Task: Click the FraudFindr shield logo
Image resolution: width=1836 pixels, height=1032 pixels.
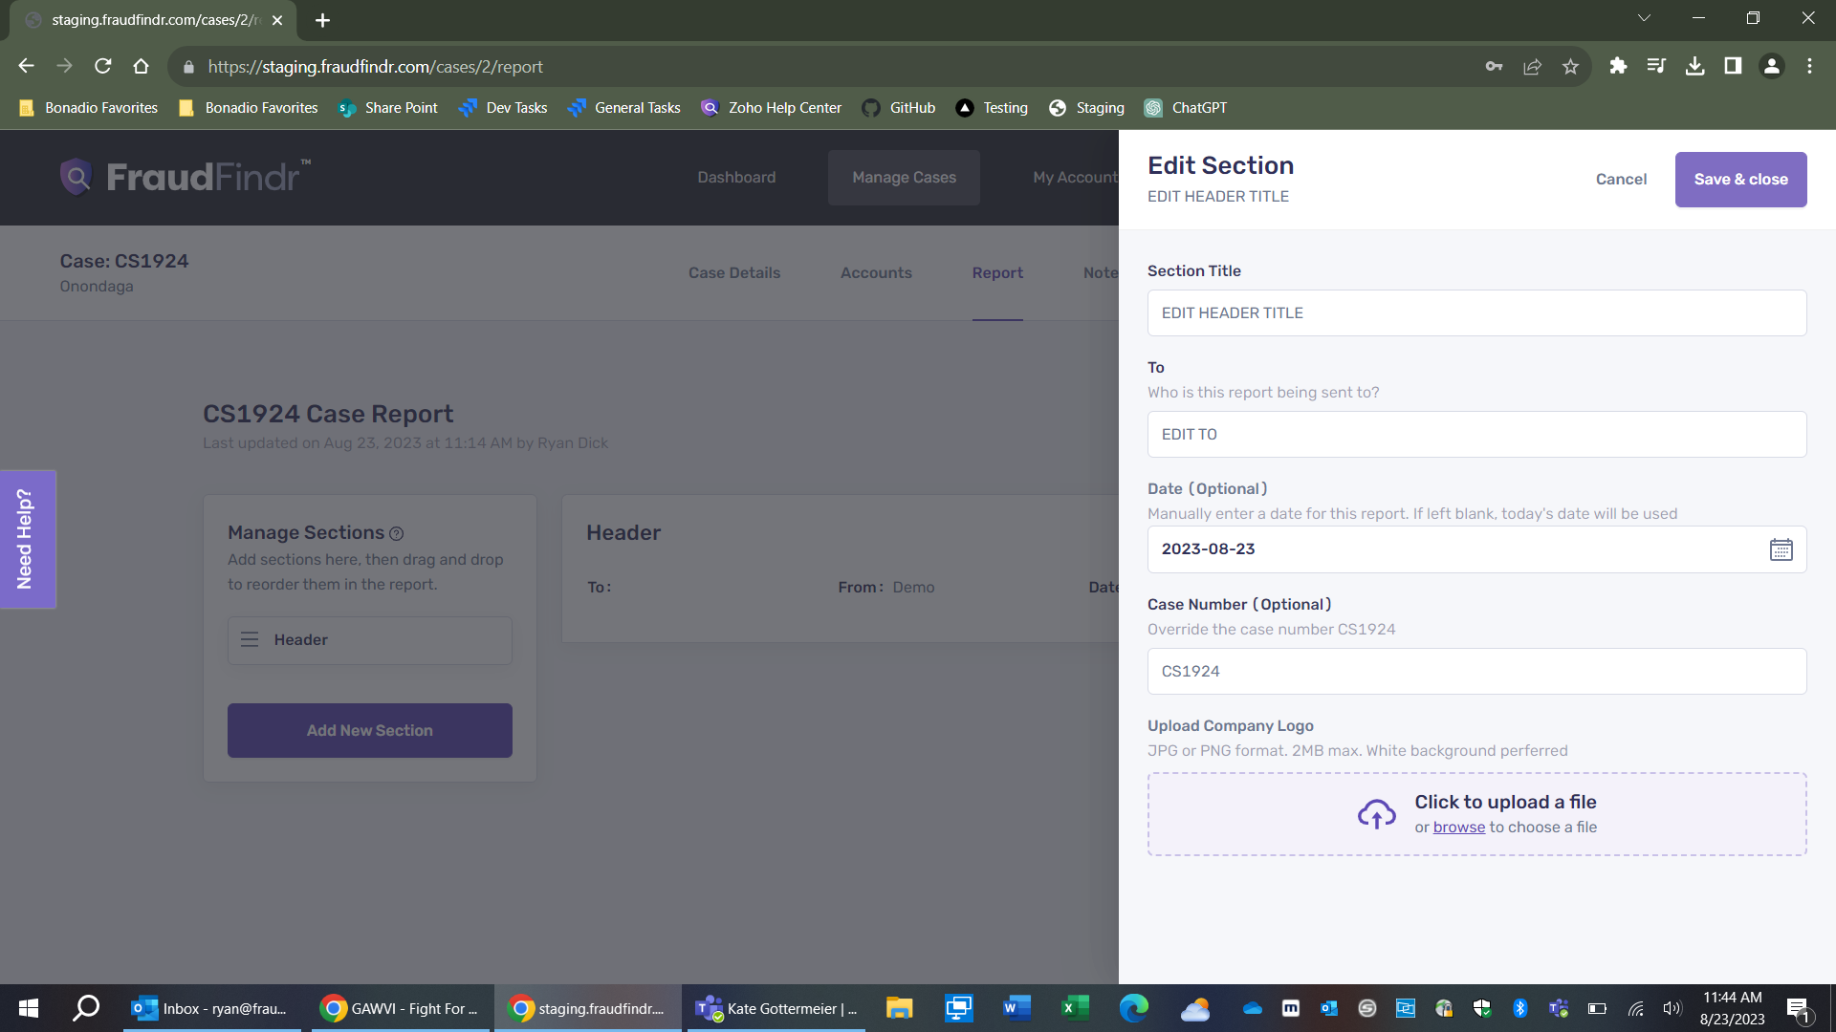Action: [x=76, y=177]
